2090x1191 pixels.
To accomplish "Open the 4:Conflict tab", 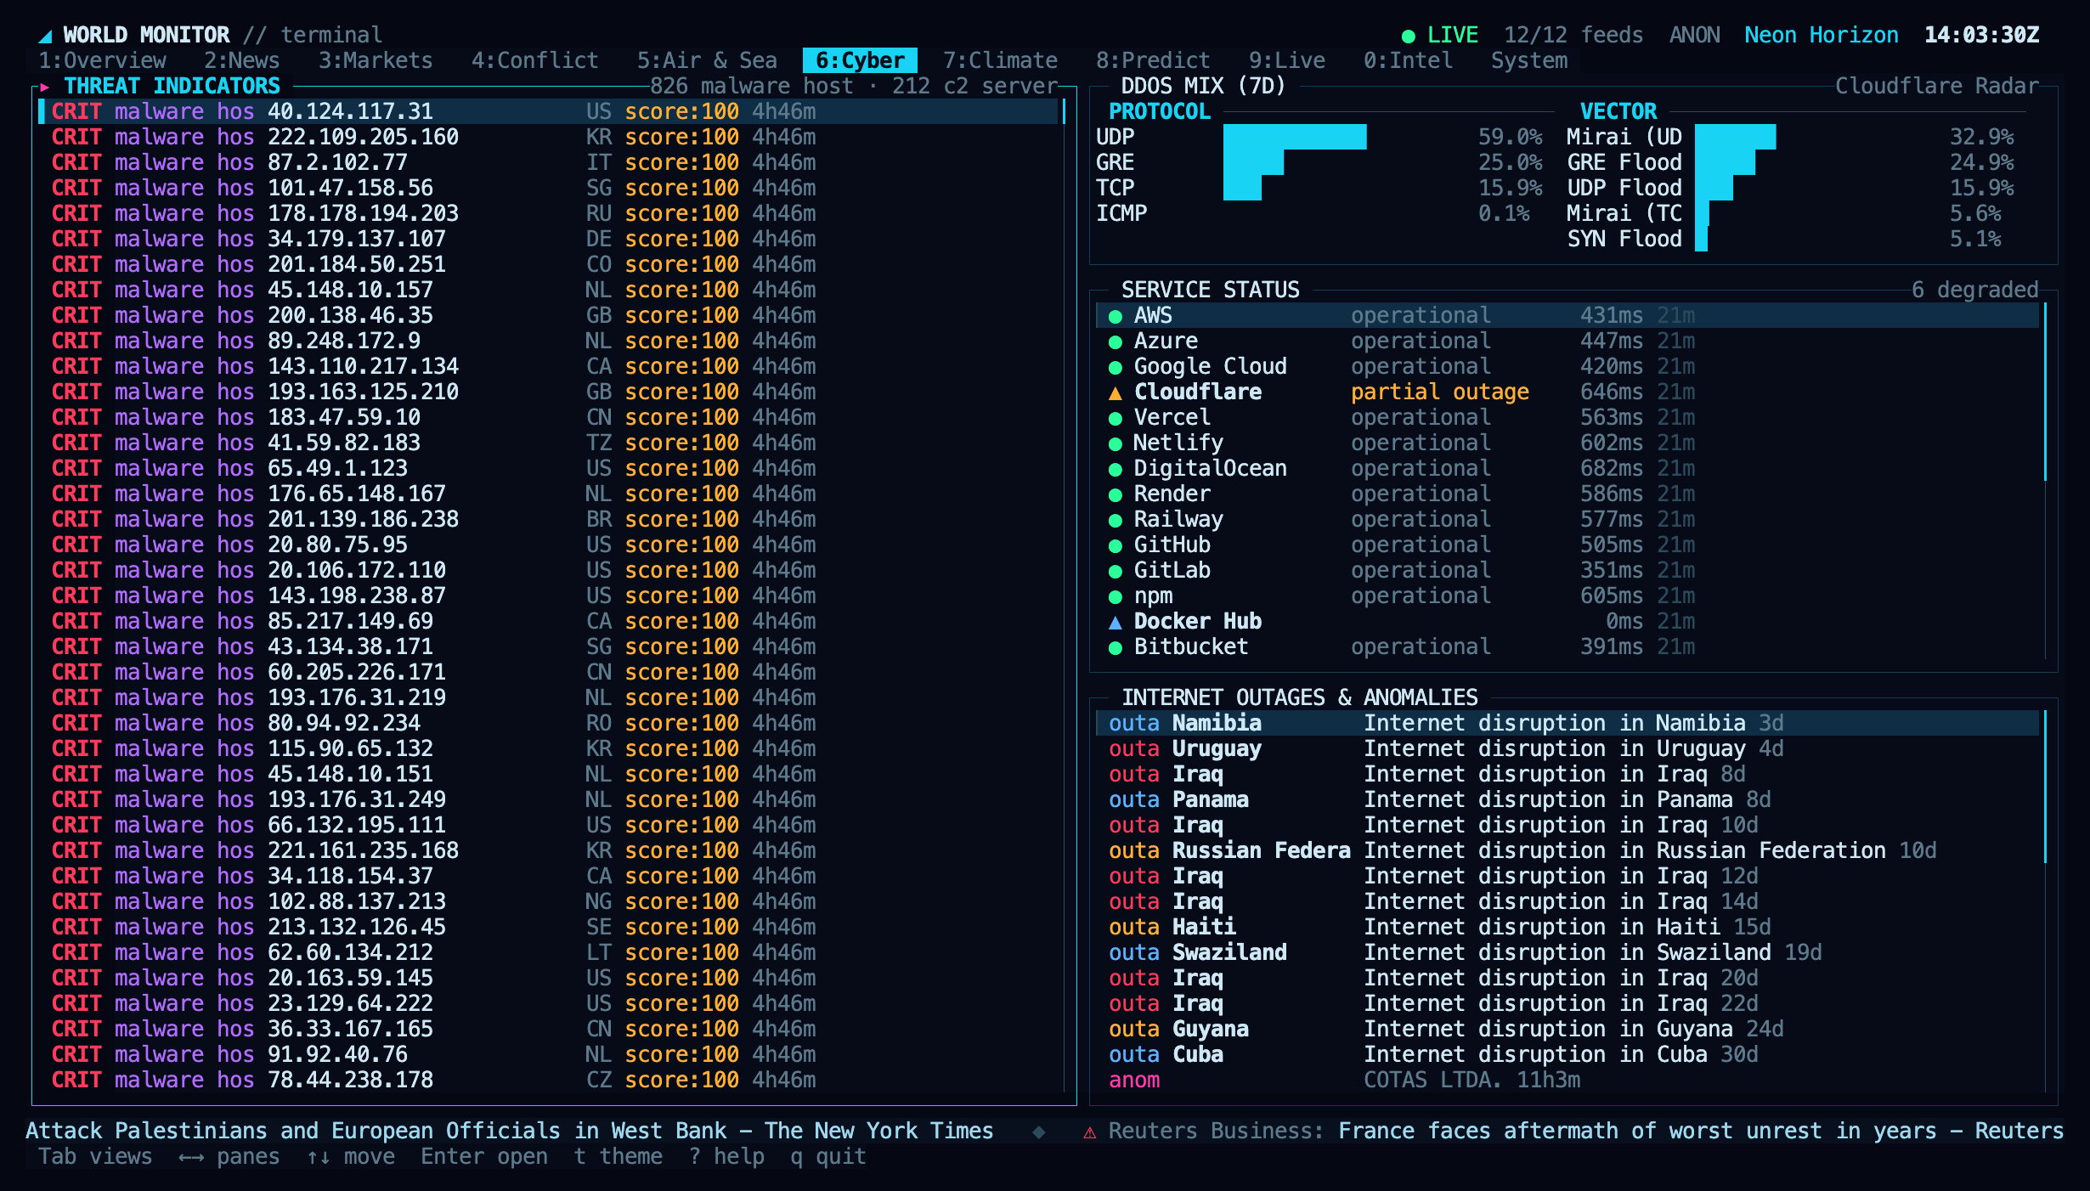I will click(x=535, y=60).
